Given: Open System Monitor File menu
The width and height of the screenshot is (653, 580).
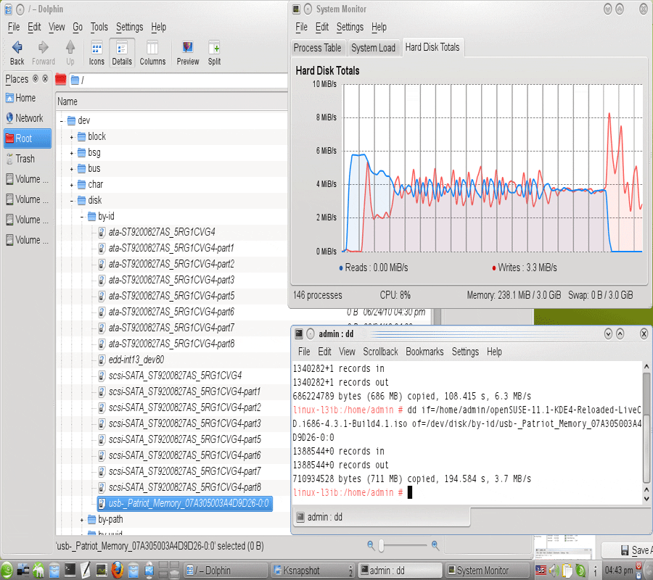Looking at the screenshot, I should coord(301,27).
